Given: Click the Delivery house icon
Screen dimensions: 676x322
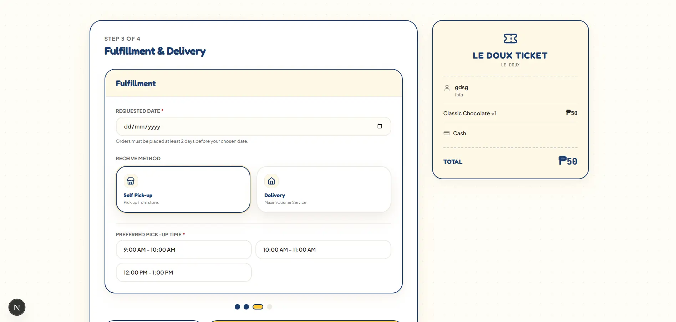Looking at the screenshot, I should [x=271, y=181].
